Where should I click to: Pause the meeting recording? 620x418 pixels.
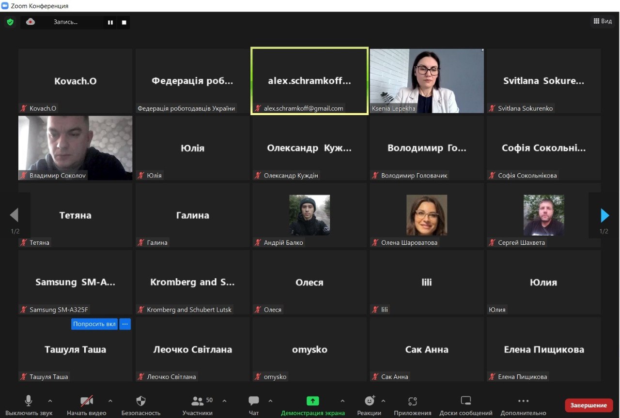click(x=110, y=22)
